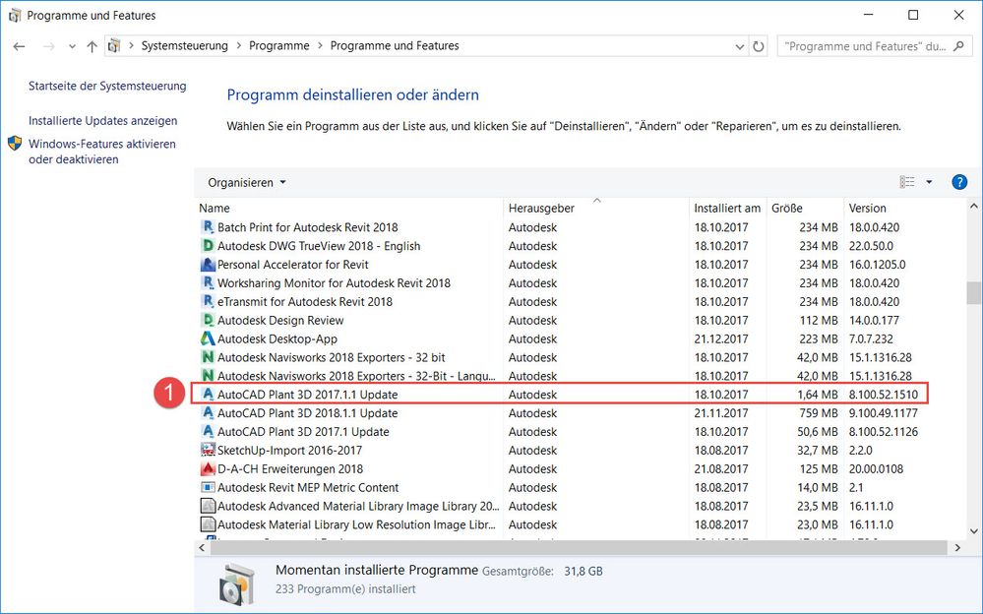Sort by the Größe column header

pos(787,209)
